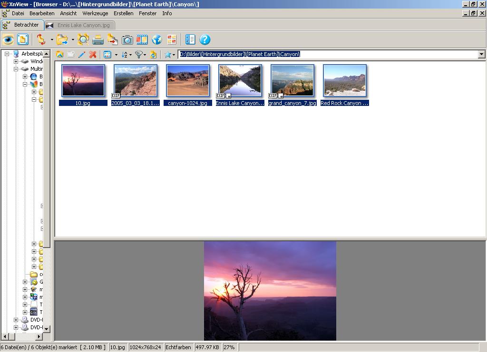
Task: Click the folder tree scroll-down arrow
Action: coord(47,328)
